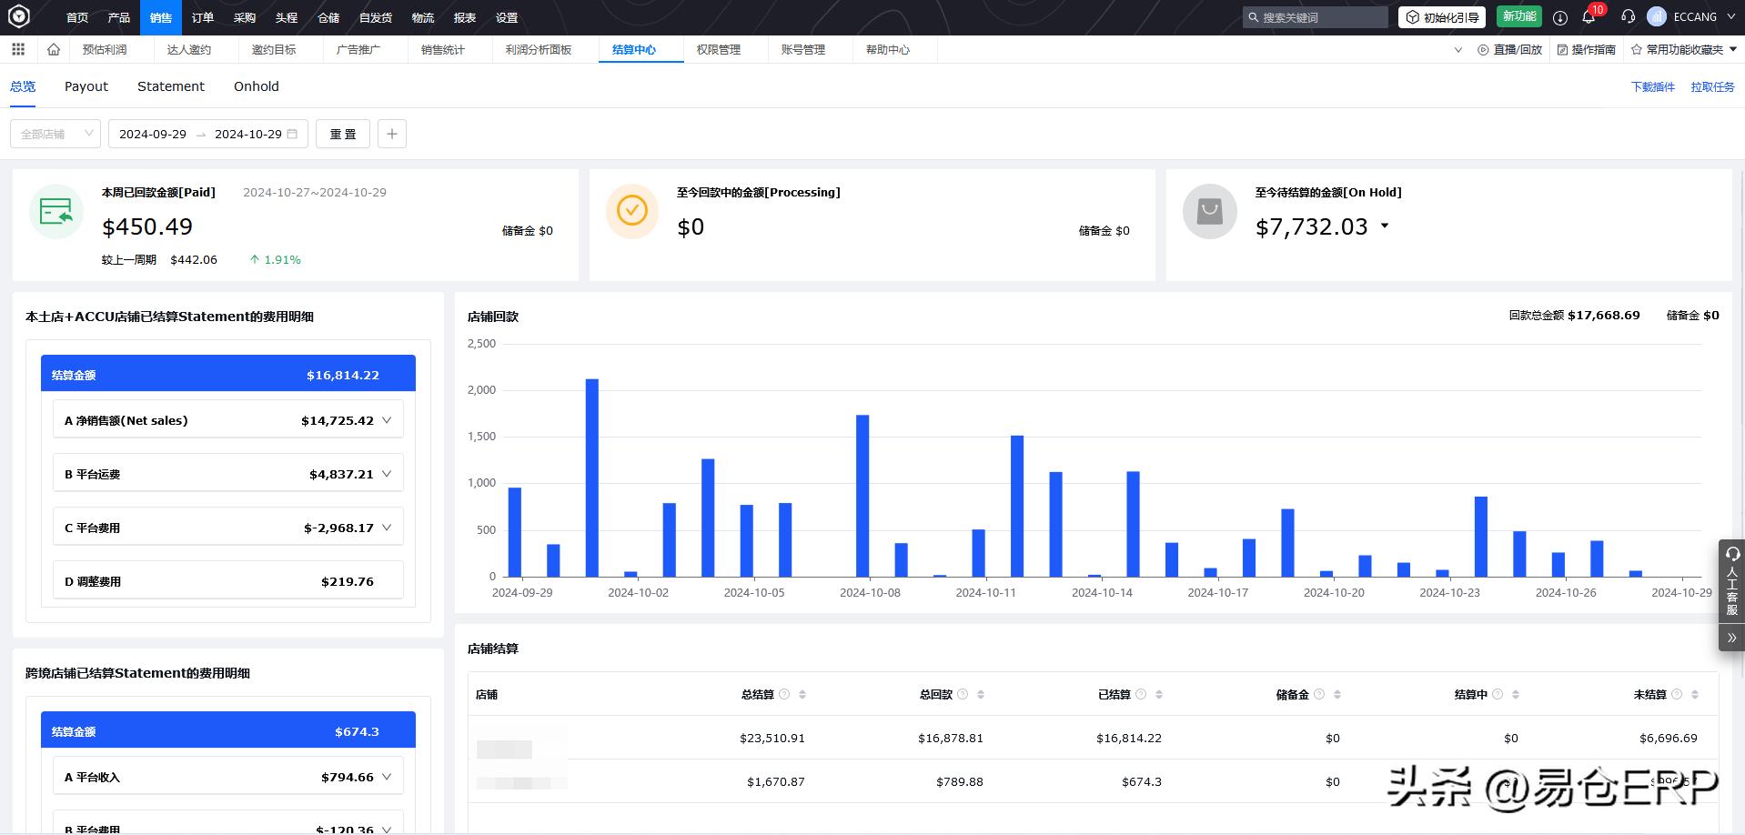The width and height of the screenshot is (1745, 835).
Task: Click start date 2024-09-29 field
Action: [153, 134]
